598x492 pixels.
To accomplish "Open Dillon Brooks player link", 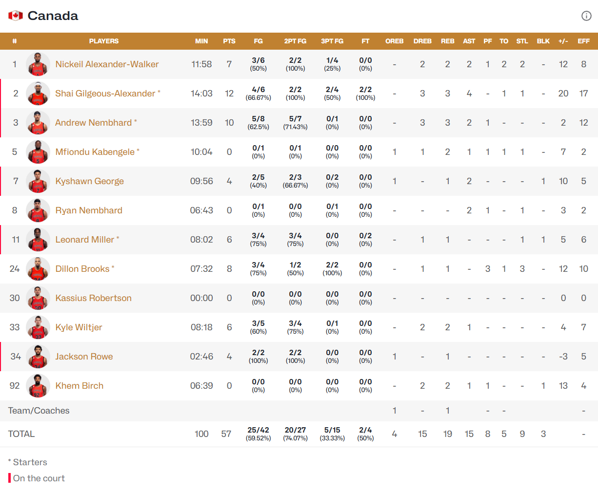I will [82, 269].
